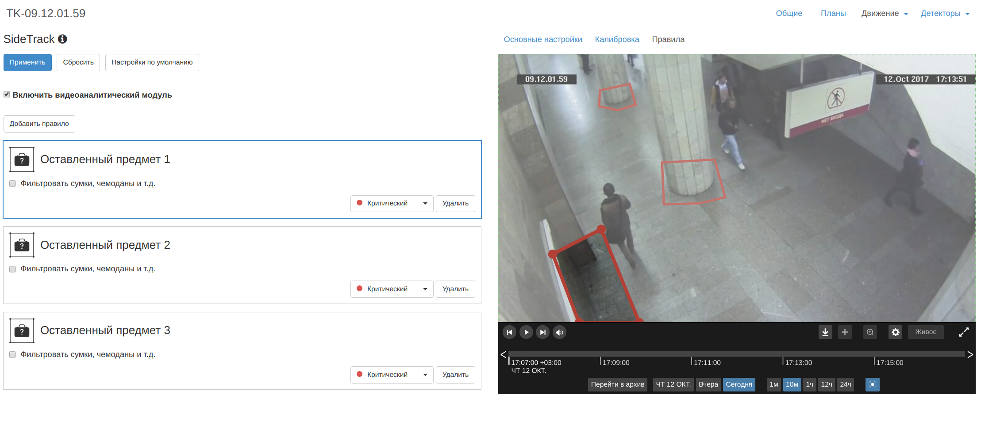Open Критический dropdown for rule 1

click(392, 203)
